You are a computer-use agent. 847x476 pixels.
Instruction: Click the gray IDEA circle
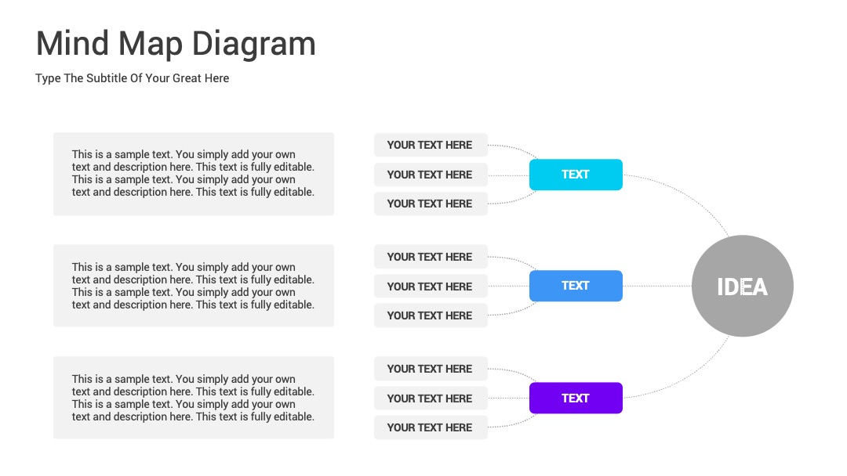pyautogui.click(x=742, y=286)
